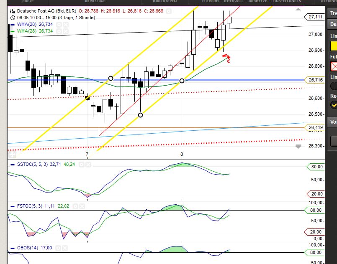The height and width of the screenshot is (264, 337).
Task: Expand the 'Da' section header in side panel
Action: (x=332, y=24)
